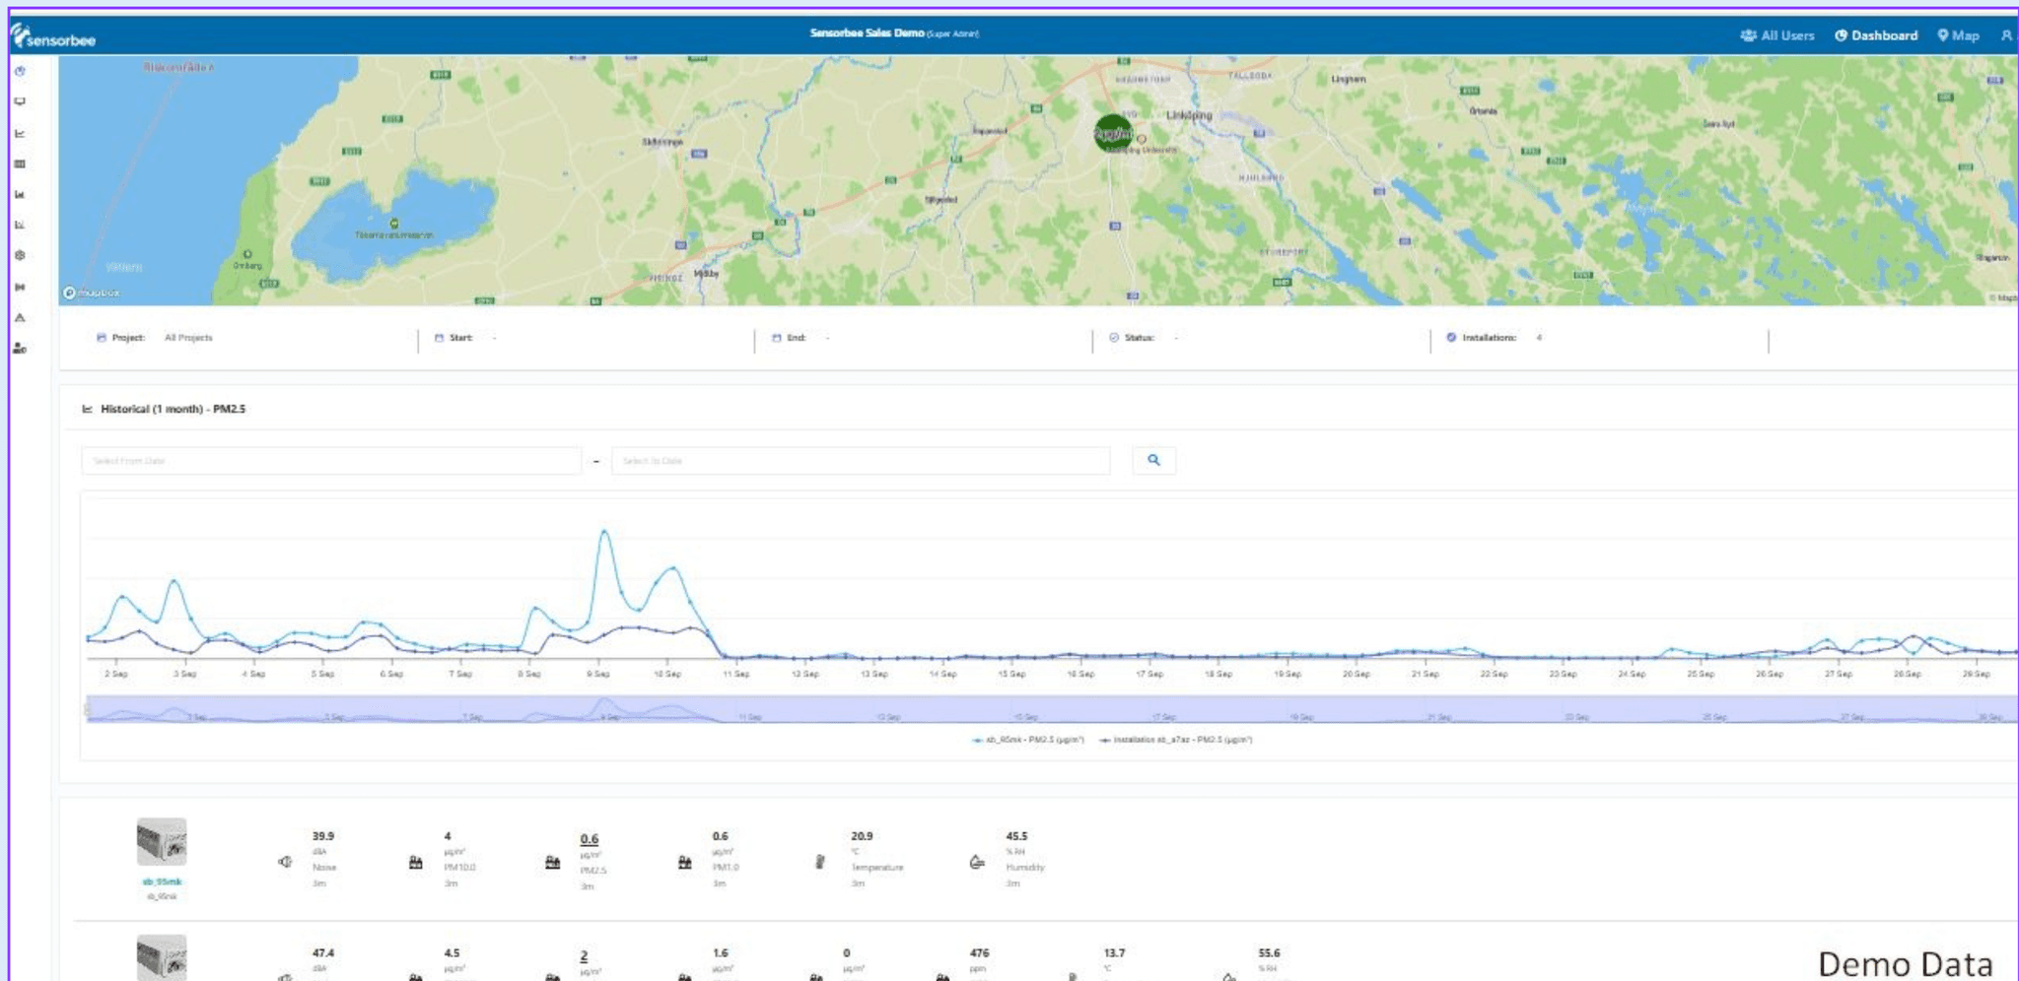
Task: Go to All Users in top navigation
Action: pos(1777,35)
